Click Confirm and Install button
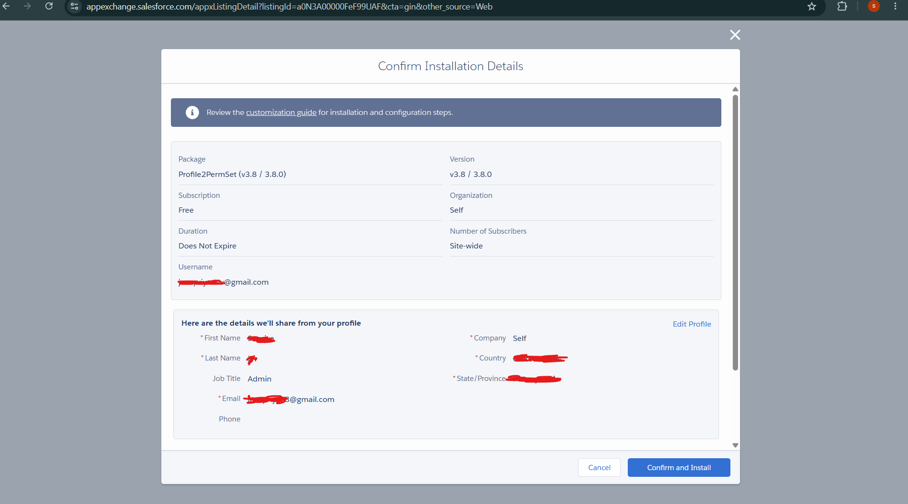Image resolution: width=908 pixels, height=504 pixels. [x=679, y=467]
